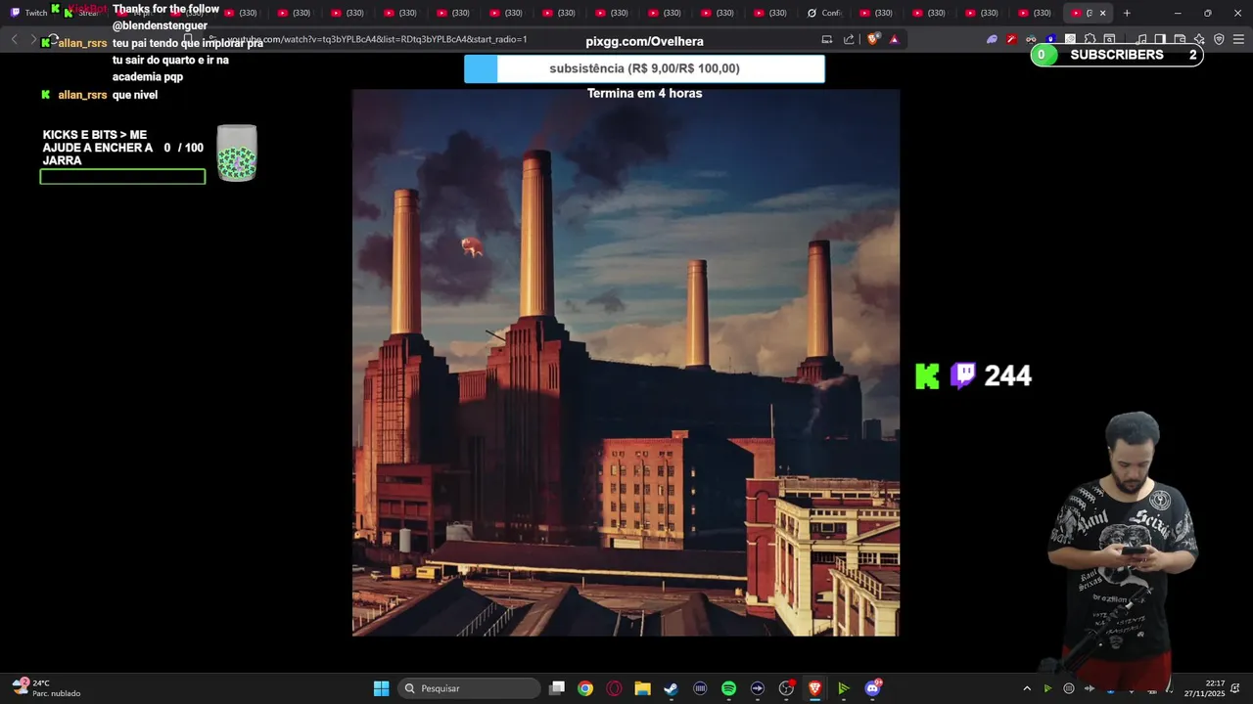
Task: Open the Brave main hamburger menu
Action: pyautogui.click(x=1238, y=39)
